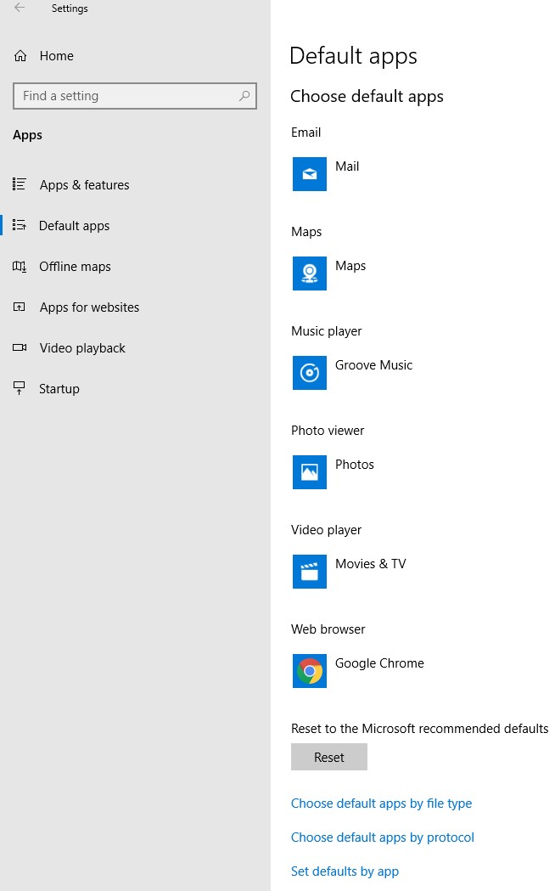The image size is (555, 891).
Task: Open Offline maps section
Action: (75, 267)
